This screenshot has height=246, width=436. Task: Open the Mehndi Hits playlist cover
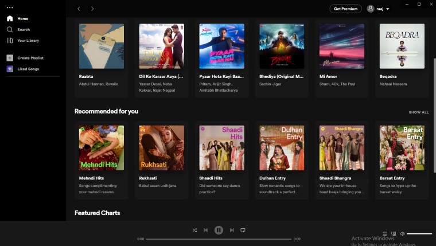click(102, 148)
